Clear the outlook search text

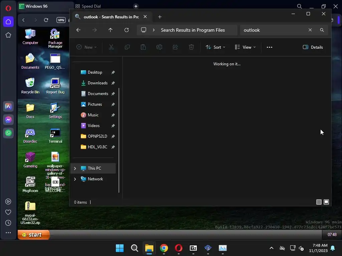[x=310, y=30]
